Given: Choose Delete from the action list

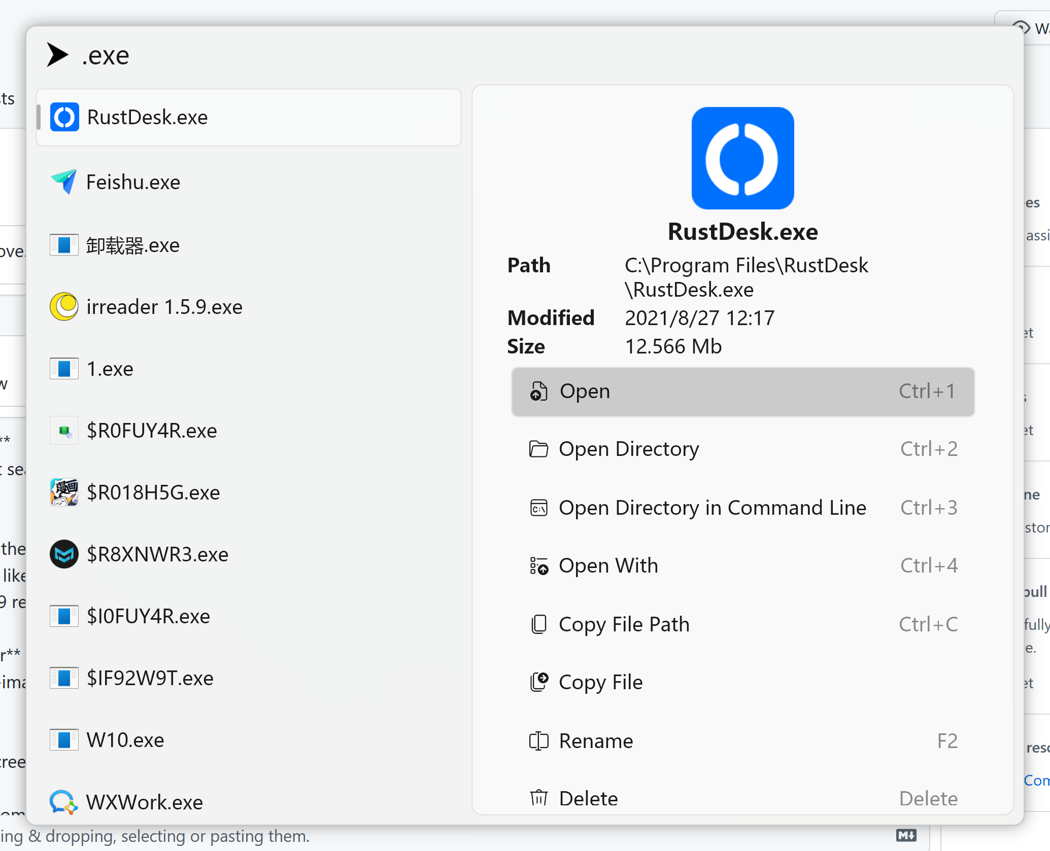Looking at the screenshot, I should click(x=742, y=798).
